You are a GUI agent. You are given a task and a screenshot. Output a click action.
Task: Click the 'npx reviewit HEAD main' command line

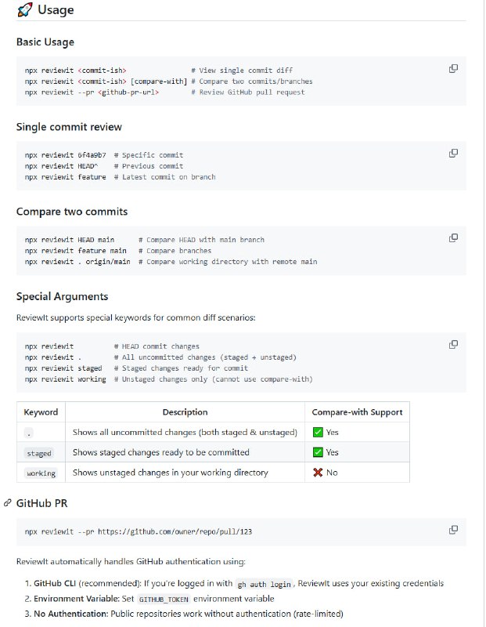pyautogui.click(x=70, y=240)
